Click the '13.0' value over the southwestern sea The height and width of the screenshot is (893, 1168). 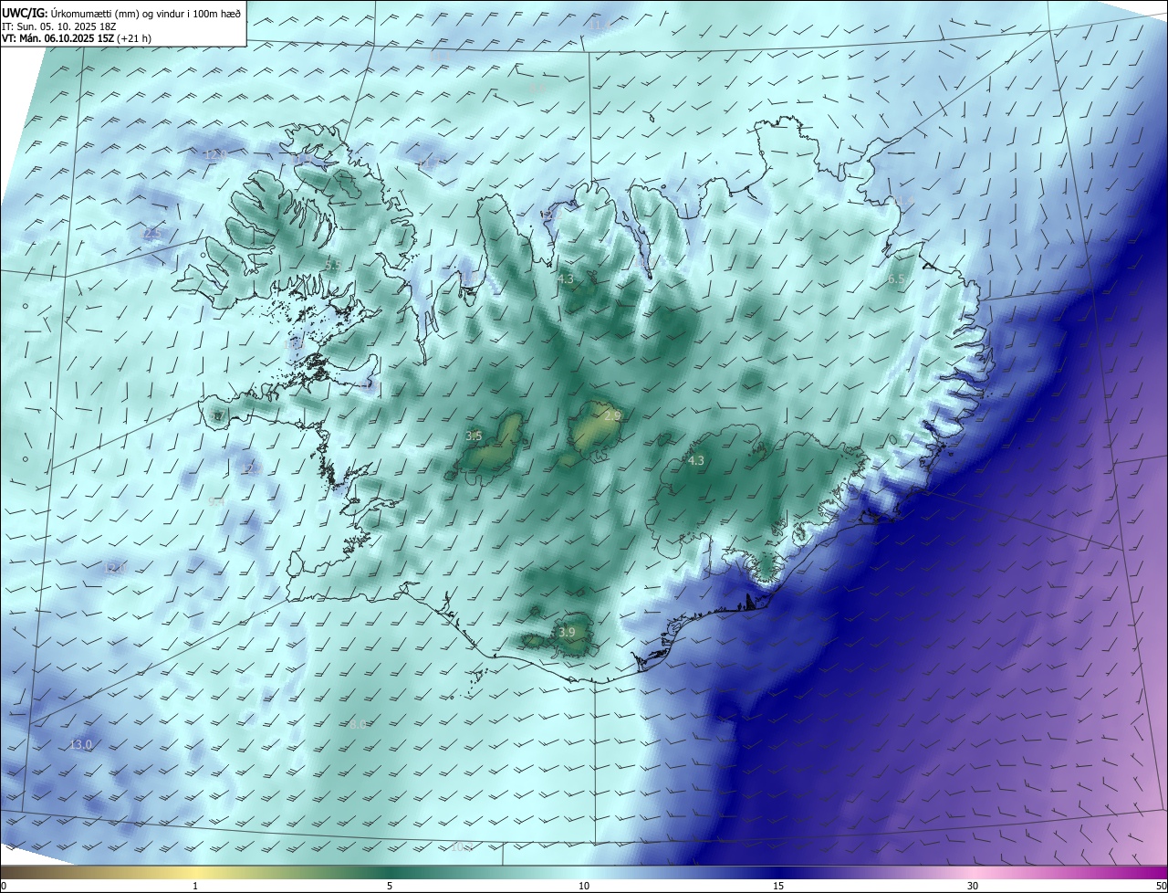click(x=80, y=745)
